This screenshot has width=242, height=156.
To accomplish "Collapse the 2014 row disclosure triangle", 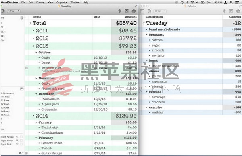I will (x=33, y=116).
